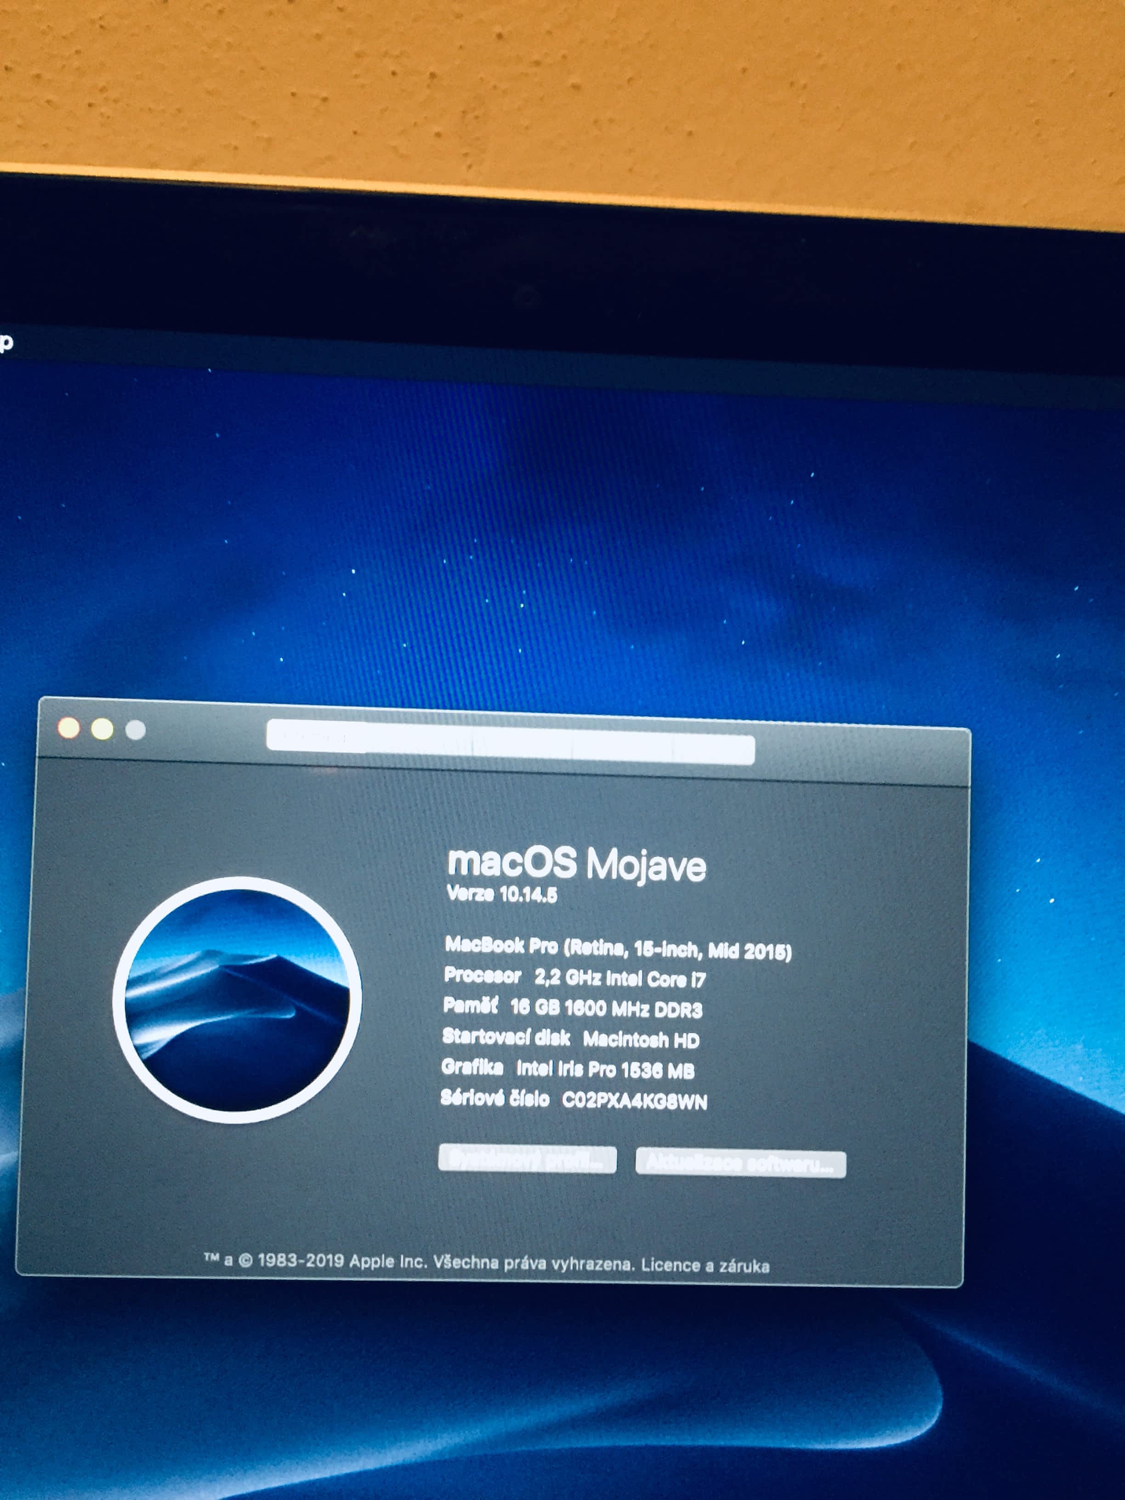Click the partially visible menu bar item
The width and height of the screenshot is (1125, 1500).
pos(6,342)
